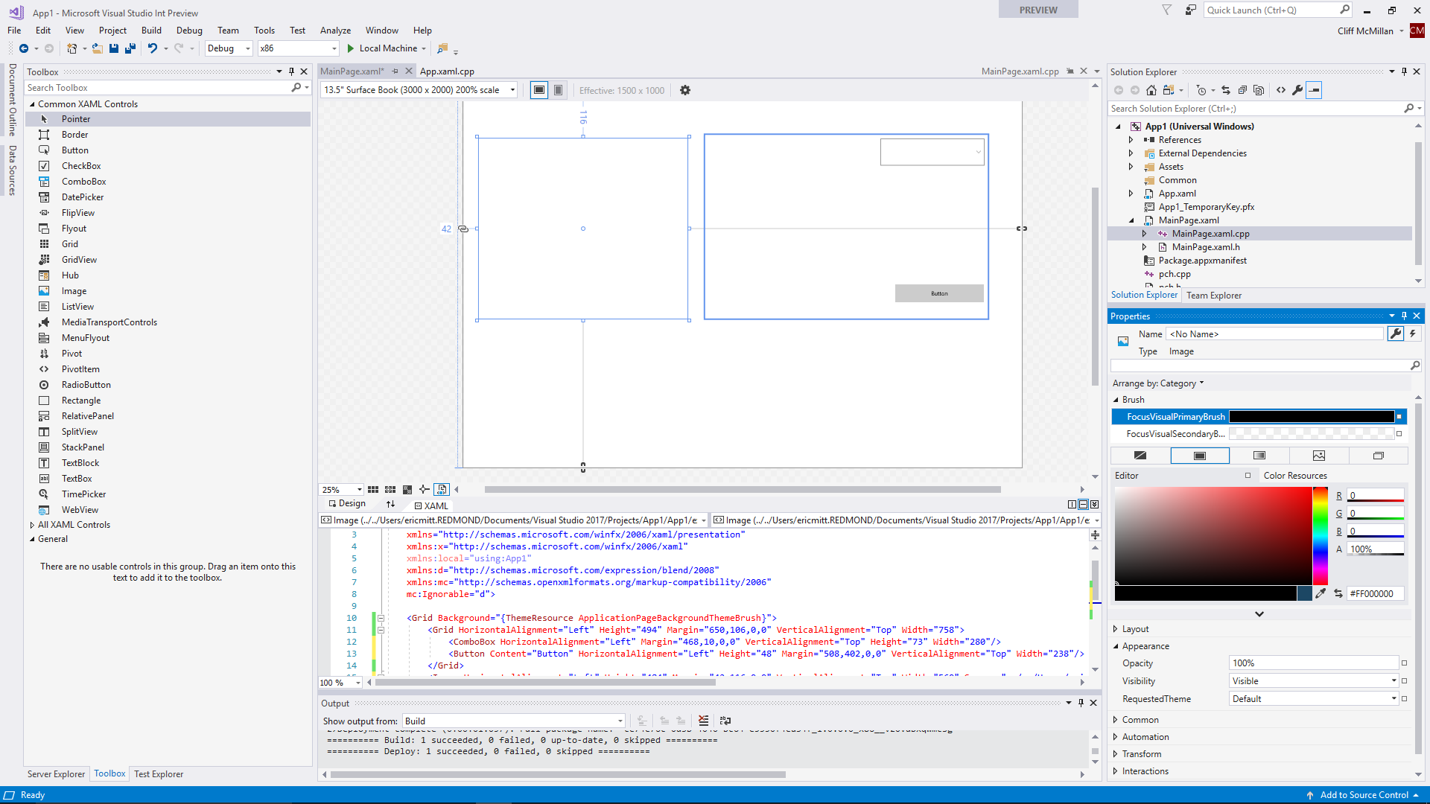This screenshot has width=1430, height=804.
Task: Click the CheckBox control in Toolbox
Action: pos(81,165)
